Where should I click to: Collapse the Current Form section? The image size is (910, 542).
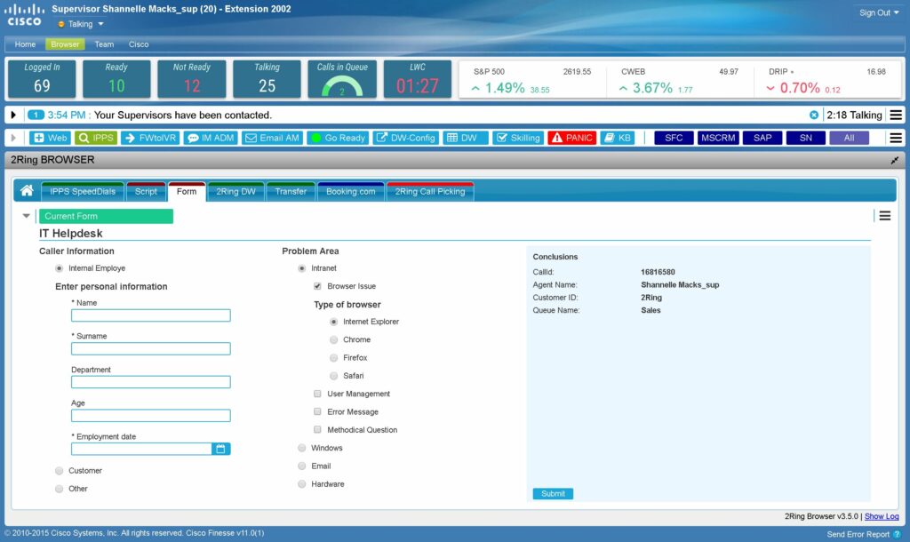27,215
